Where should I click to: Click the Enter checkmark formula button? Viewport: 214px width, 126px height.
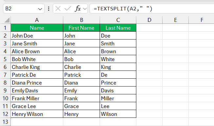[x=68, y=9]
